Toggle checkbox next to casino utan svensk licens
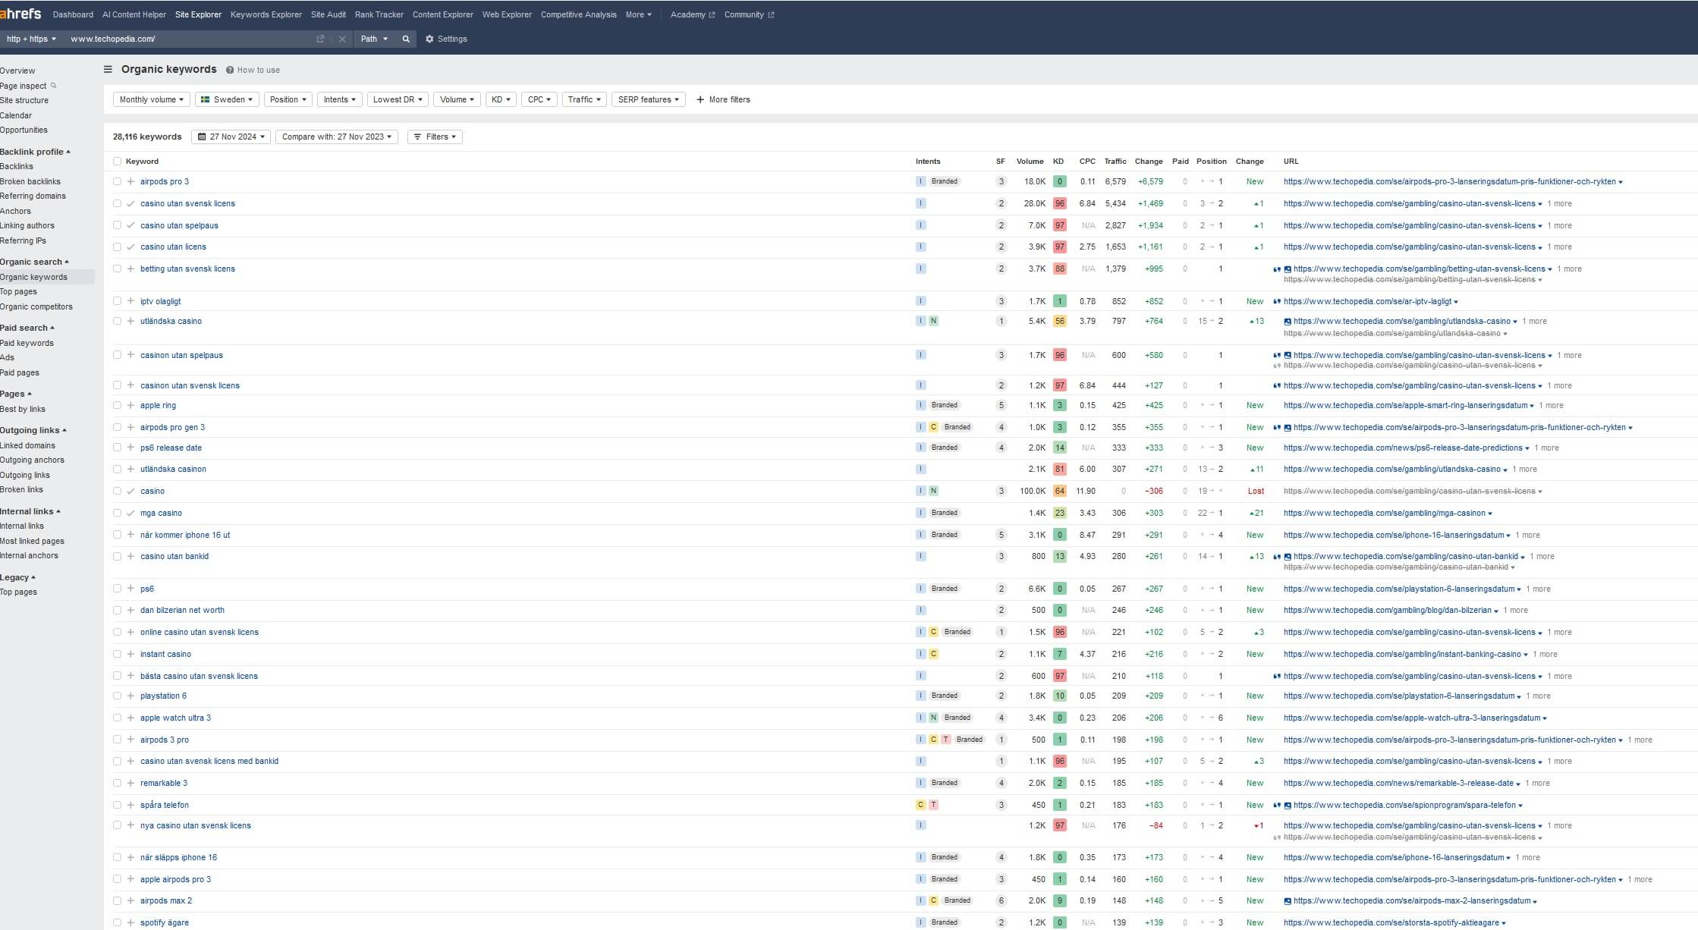Screen dimensions: 1698x930 tap(115, 204)
